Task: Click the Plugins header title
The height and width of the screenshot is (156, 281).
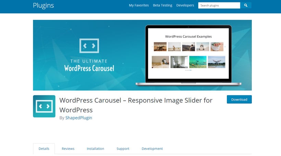Action: coord(44,5)
